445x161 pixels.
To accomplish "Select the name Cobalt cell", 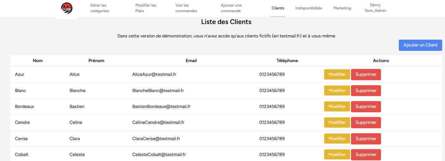I will 22,154.
